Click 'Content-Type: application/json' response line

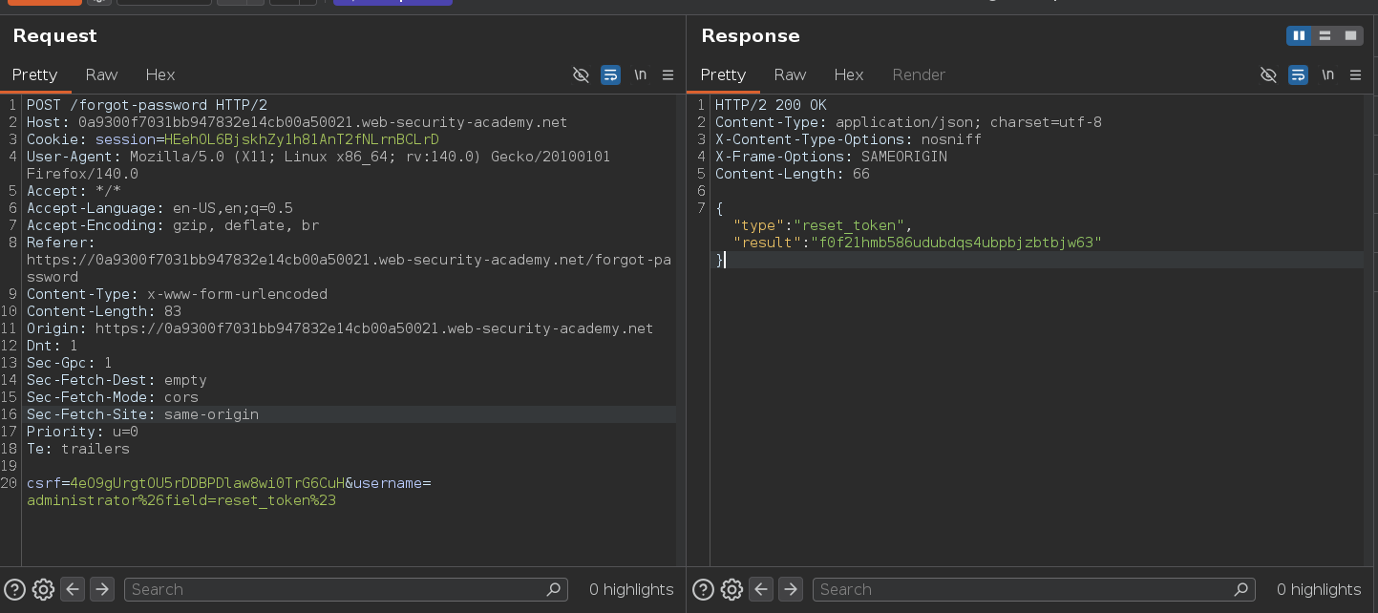pos(908,122)
